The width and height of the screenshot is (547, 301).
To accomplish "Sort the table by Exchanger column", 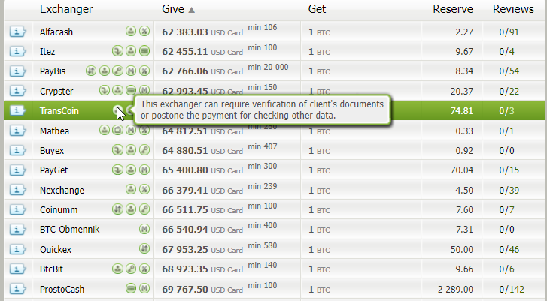I will pos(66,9).
